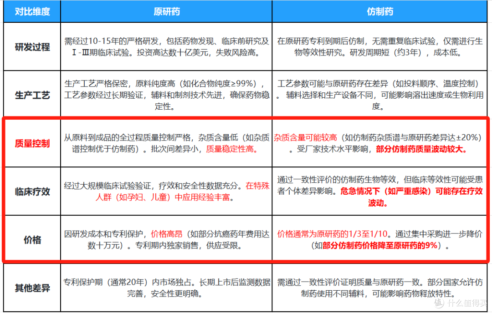Image resolution: width=492 pixels, height=313 pixels.
Task: Click the cell with 价格高昂
Action: coord(166,240)
